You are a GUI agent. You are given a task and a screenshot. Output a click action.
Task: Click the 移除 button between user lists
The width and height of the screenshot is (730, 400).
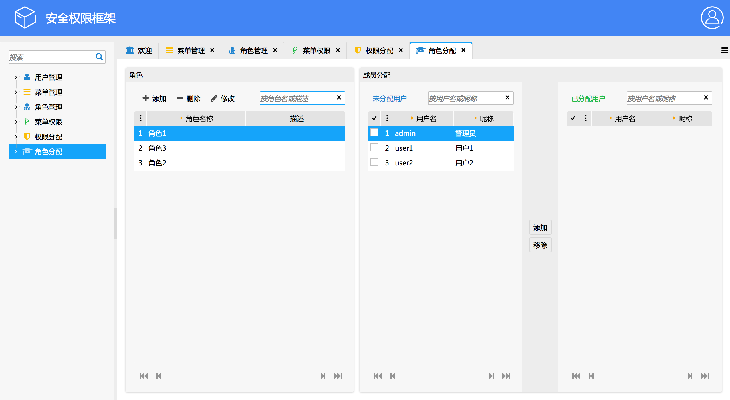[x=540, y=245]
